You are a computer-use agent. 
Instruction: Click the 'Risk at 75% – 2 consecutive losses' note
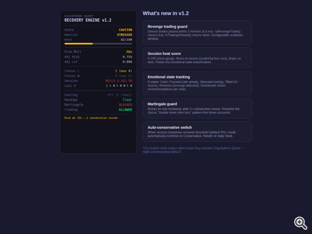(91, 118)
